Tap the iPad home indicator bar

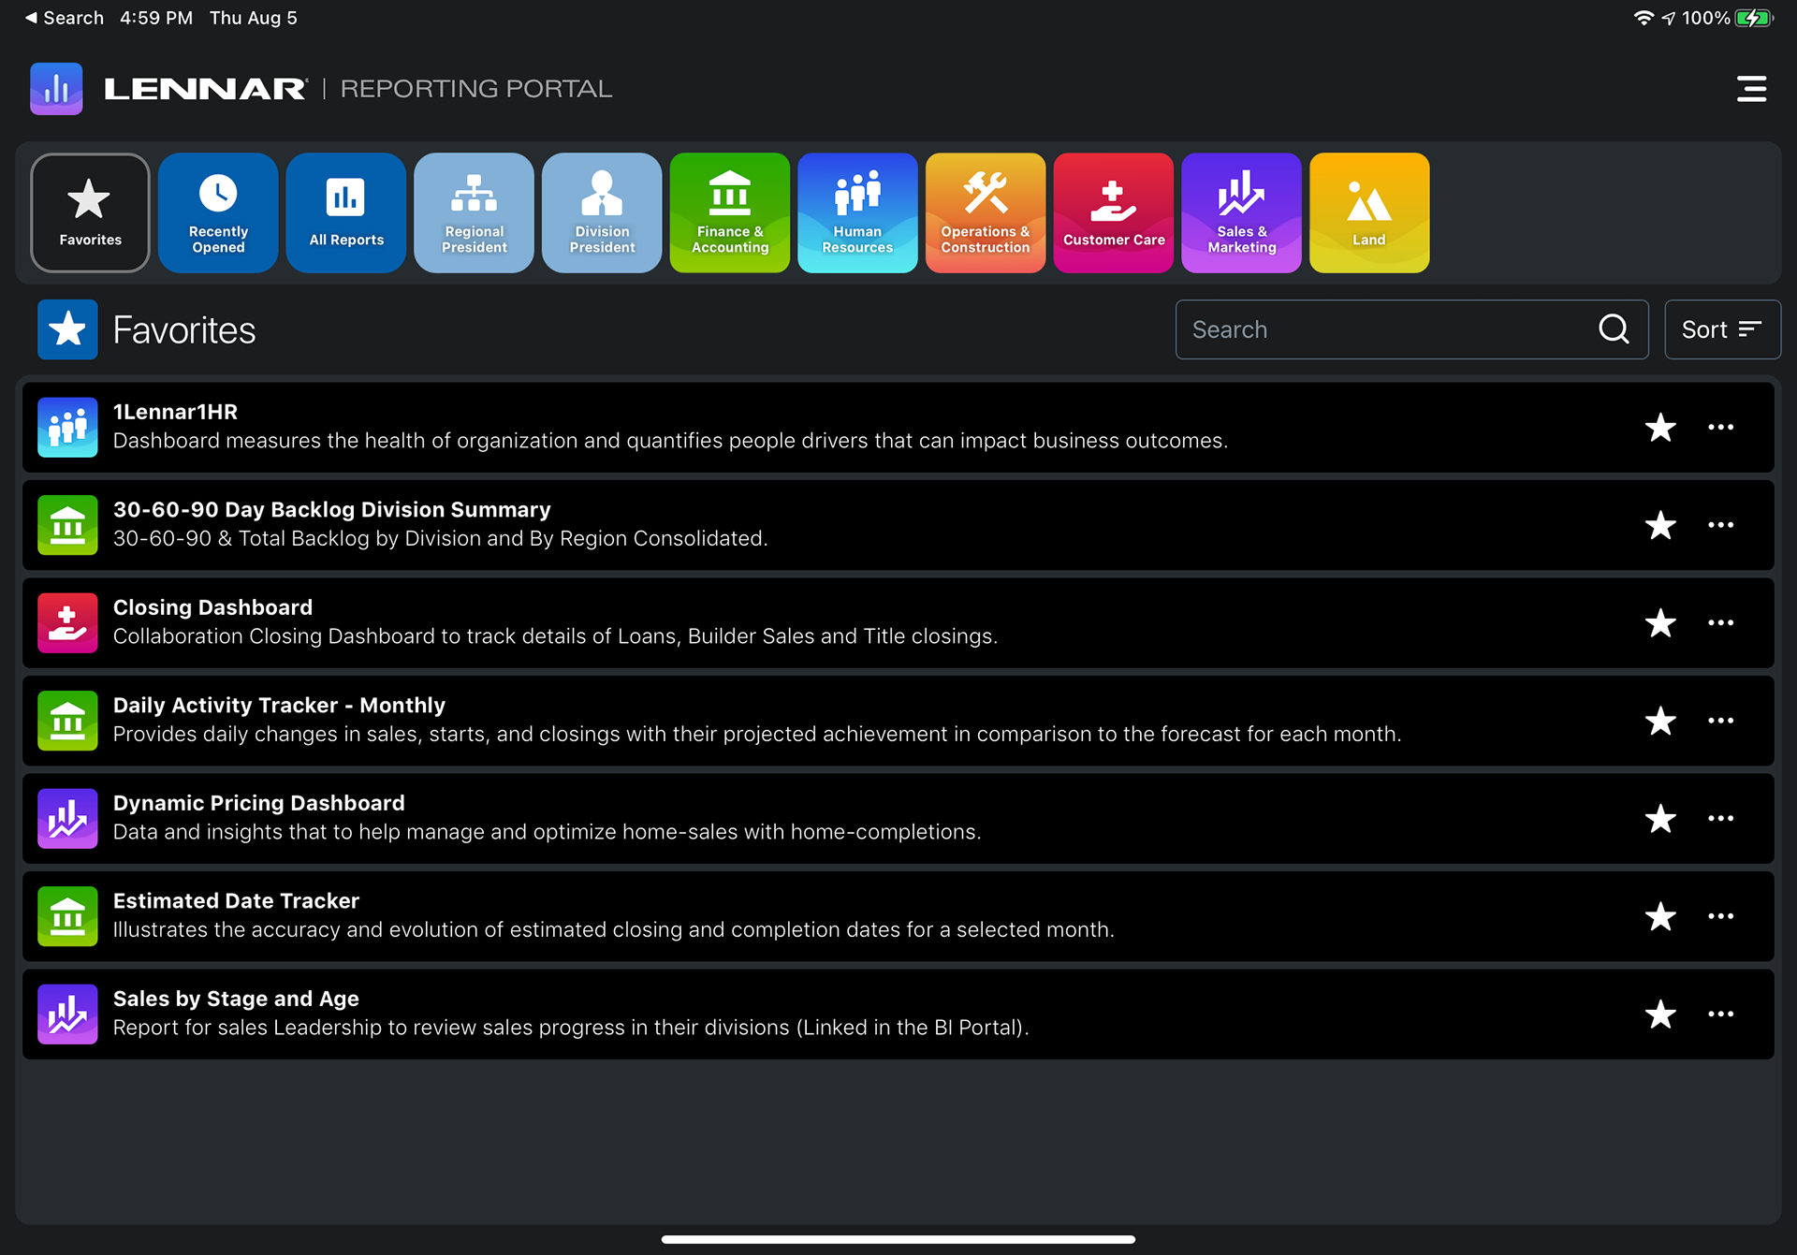pyautogui.click(x=898, y=1239)
